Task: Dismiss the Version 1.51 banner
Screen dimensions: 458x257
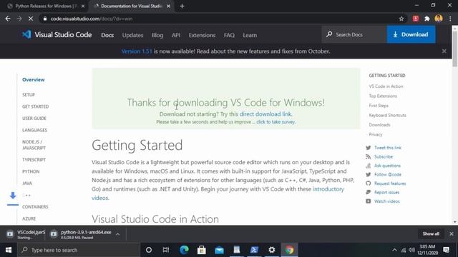Action: pyautogui.click(x=444, y=51)
